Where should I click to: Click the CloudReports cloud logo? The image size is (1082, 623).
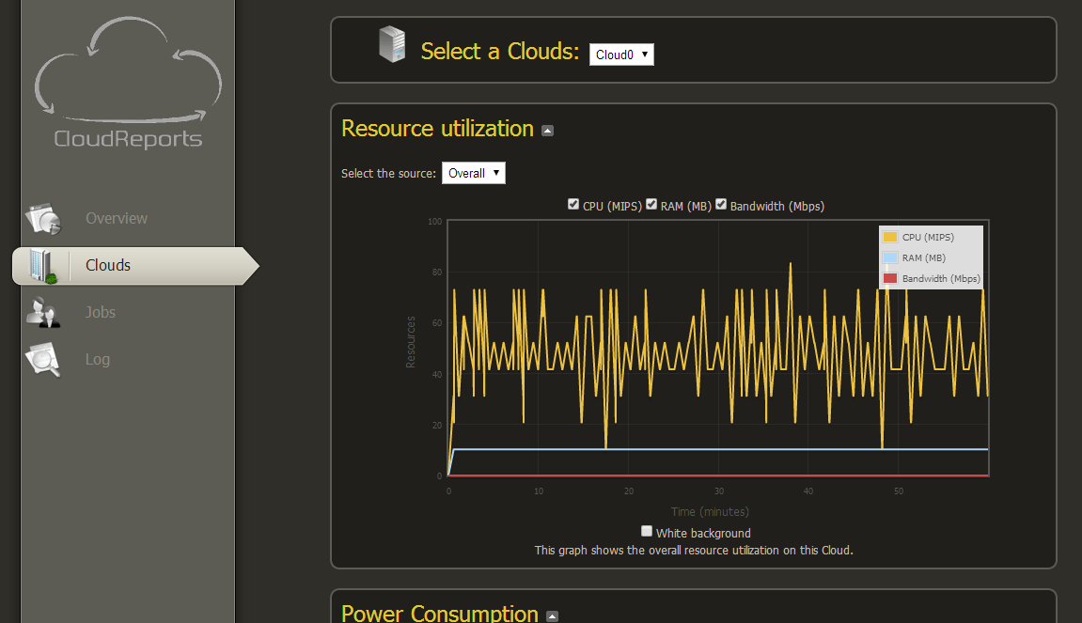click(x=129, y=82)
